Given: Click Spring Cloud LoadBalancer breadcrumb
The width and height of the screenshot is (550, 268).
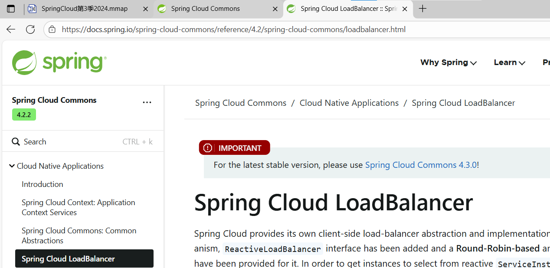Looking at the screenshot, I should coord(463,103).
